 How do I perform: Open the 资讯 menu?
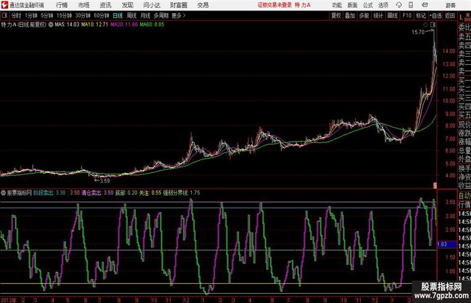[x=105, y=5]
